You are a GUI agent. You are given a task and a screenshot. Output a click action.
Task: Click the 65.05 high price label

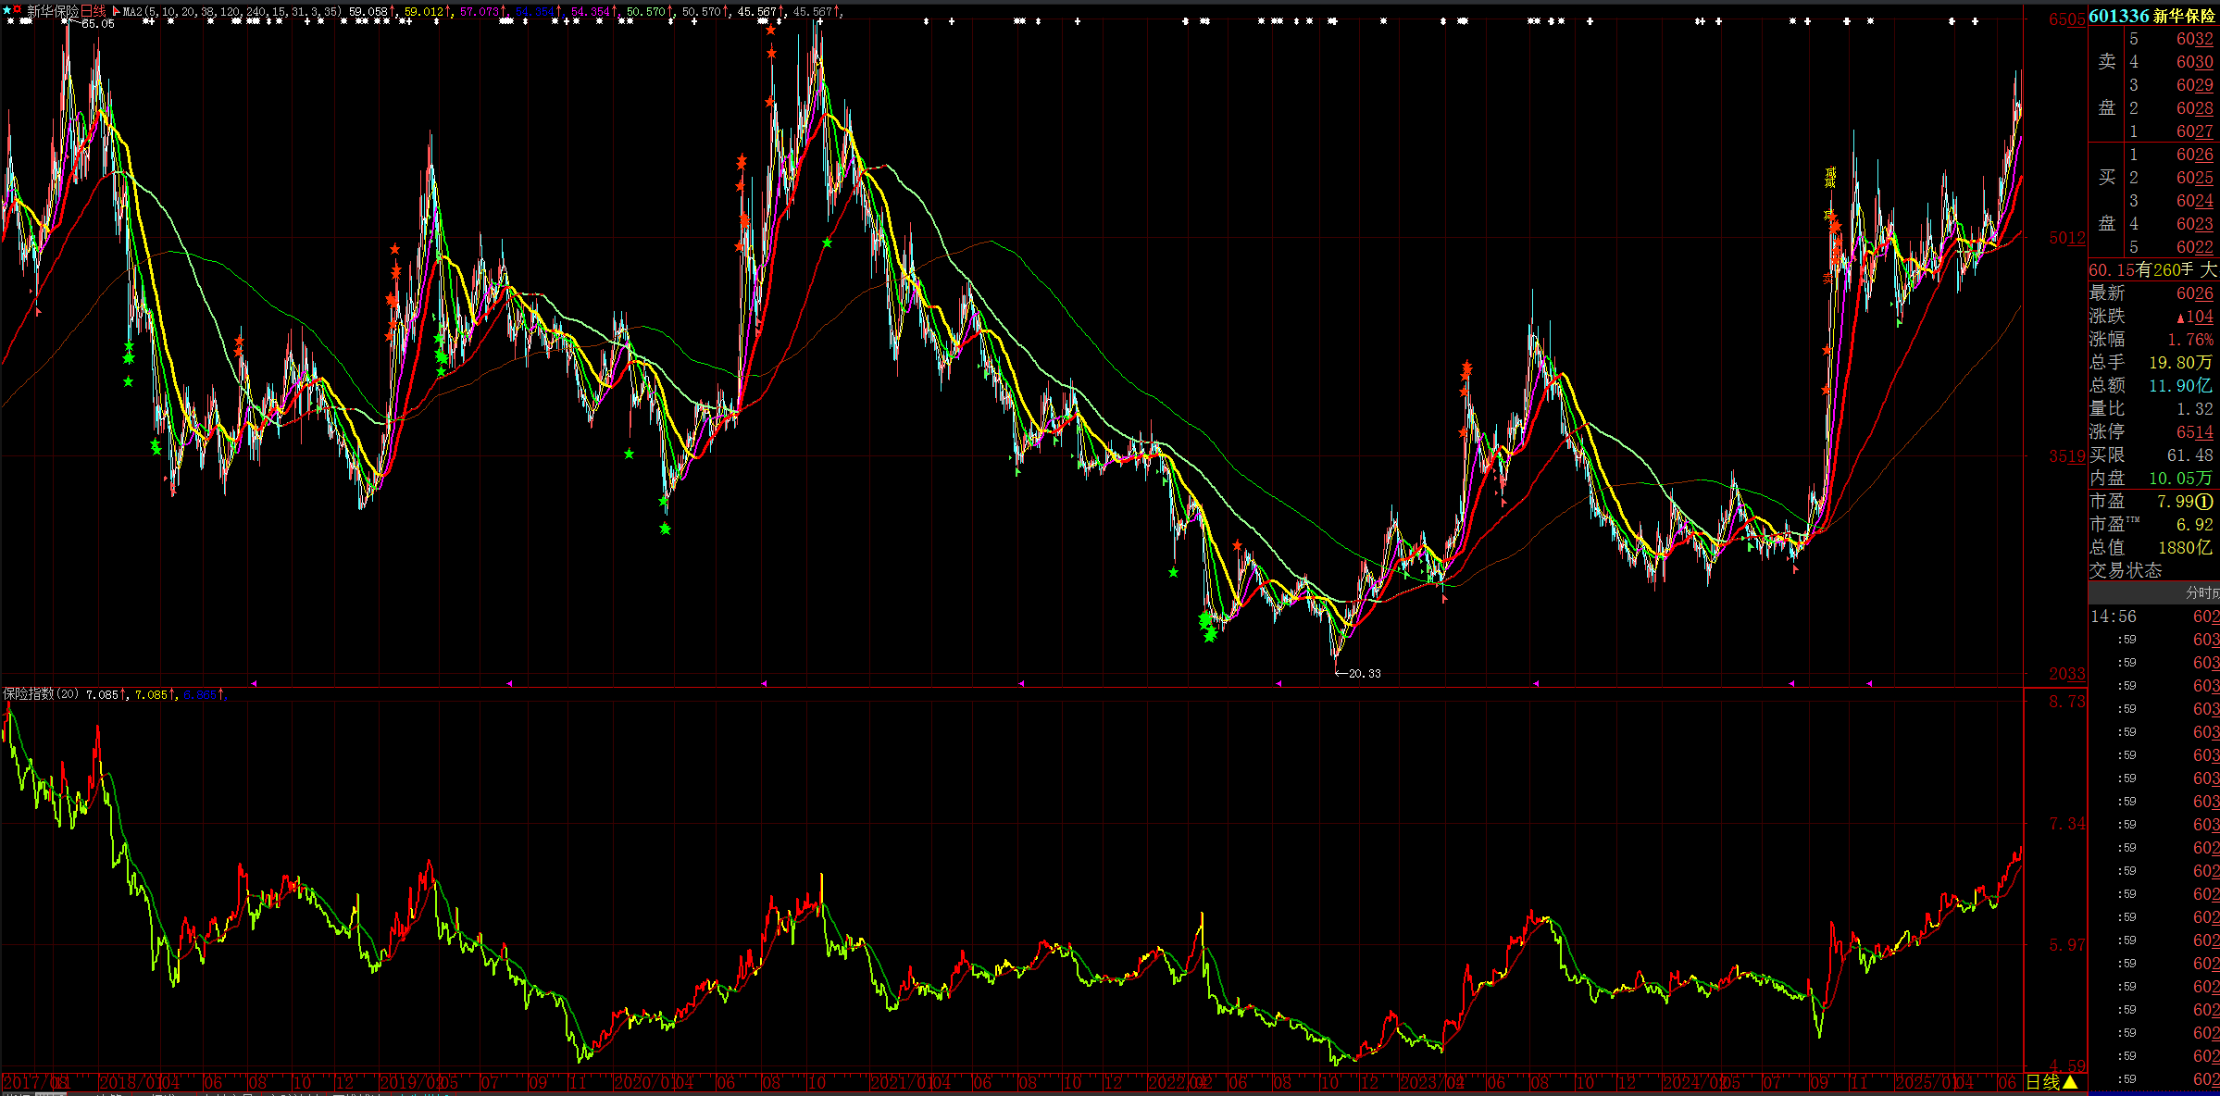click(x=98, y=24)
